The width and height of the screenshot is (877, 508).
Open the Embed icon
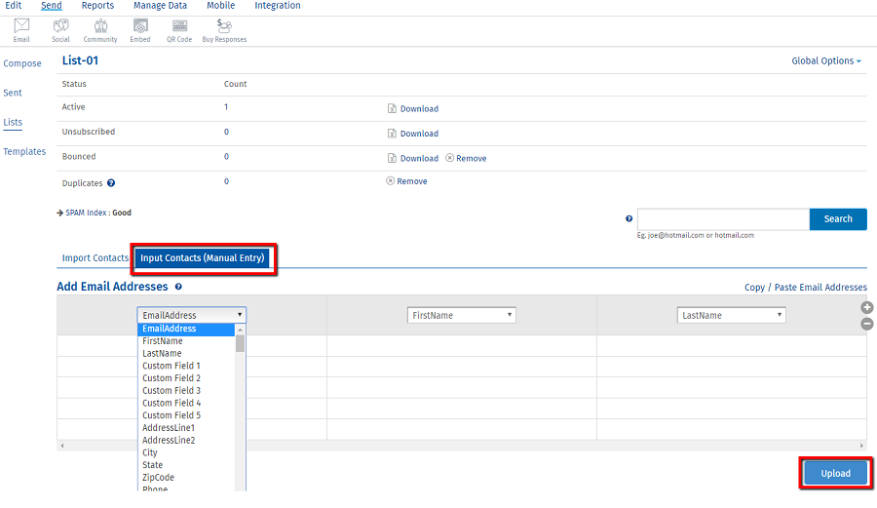pyautogui.click(x=139, y=30)
